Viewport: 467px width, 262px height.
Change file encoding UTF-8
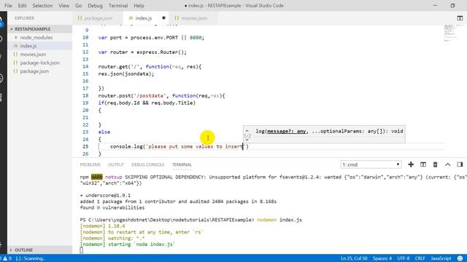coord(404,258)
